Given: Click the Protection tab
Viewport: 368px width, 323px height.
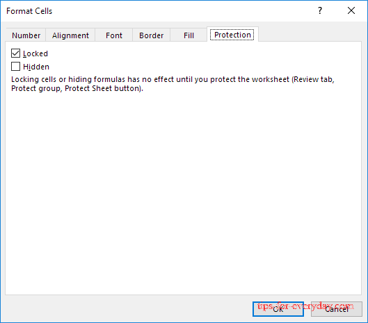Looking at the screenshot, I should [x=232, y=35].
